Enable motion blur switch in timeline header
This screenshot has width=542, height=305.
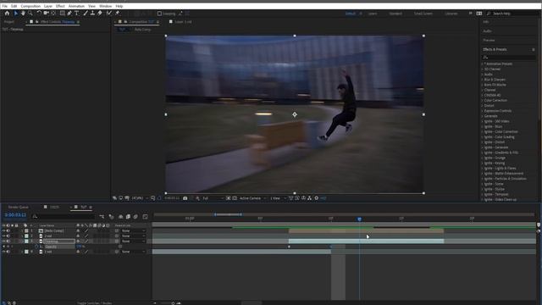[135, 217]
